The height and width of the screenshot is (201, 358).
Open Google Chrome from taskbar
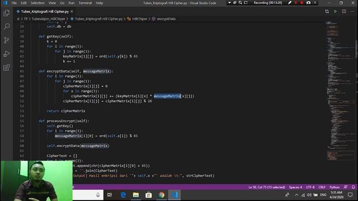[162, 195]
